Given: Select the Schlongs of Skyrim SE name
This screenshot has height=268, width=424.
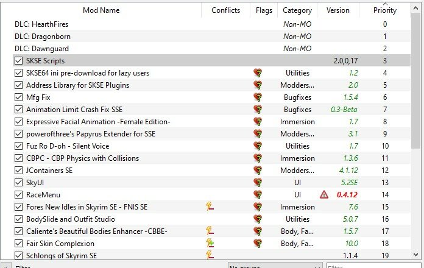Looking at the screenshot, I should (62, 256).
